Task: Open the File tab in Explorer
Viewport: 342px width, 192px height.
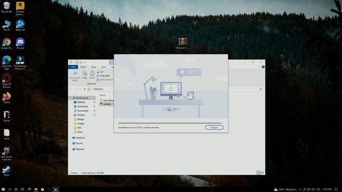Action: point(73,67)
